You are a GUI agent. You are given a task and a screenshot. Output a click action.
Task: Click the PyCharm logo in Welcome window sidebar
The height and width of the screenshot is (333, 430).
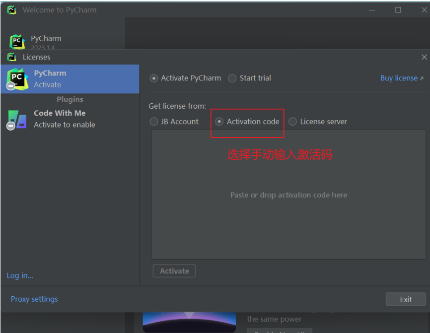pyautogui.click(x=17, y=42)
